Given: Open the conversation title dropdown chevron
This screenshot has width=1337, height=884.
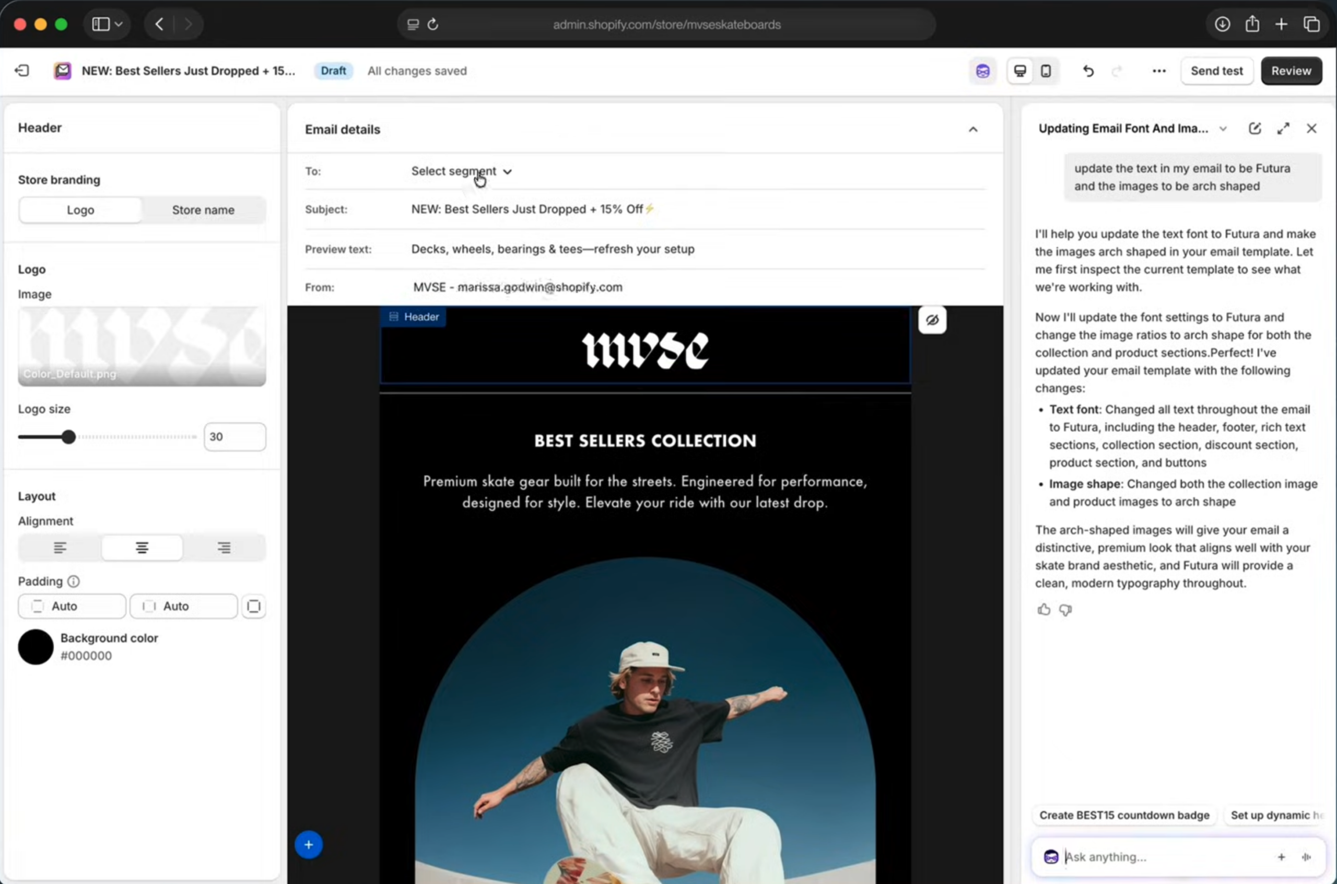Looking at the screenshot, I should click(1223, 129).
